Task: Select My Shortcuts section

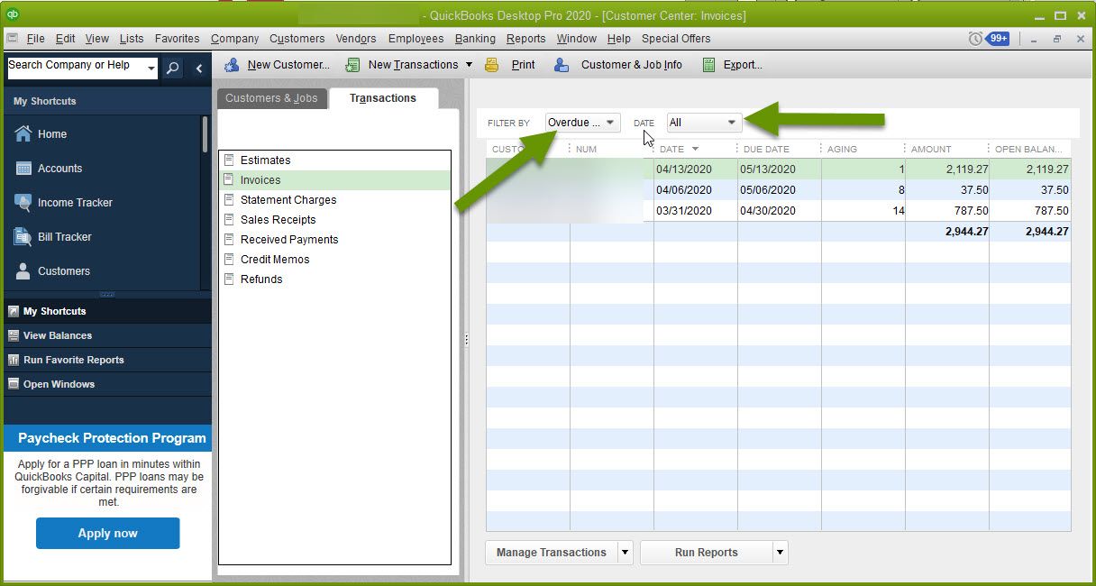Action: pos(106,311)
